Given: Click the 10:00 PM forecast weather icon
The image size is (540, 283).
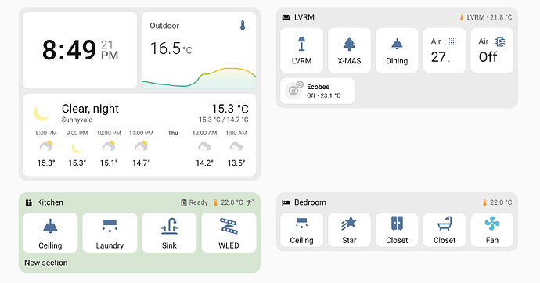Looking at the screenshot, I should tap(109, 146).
